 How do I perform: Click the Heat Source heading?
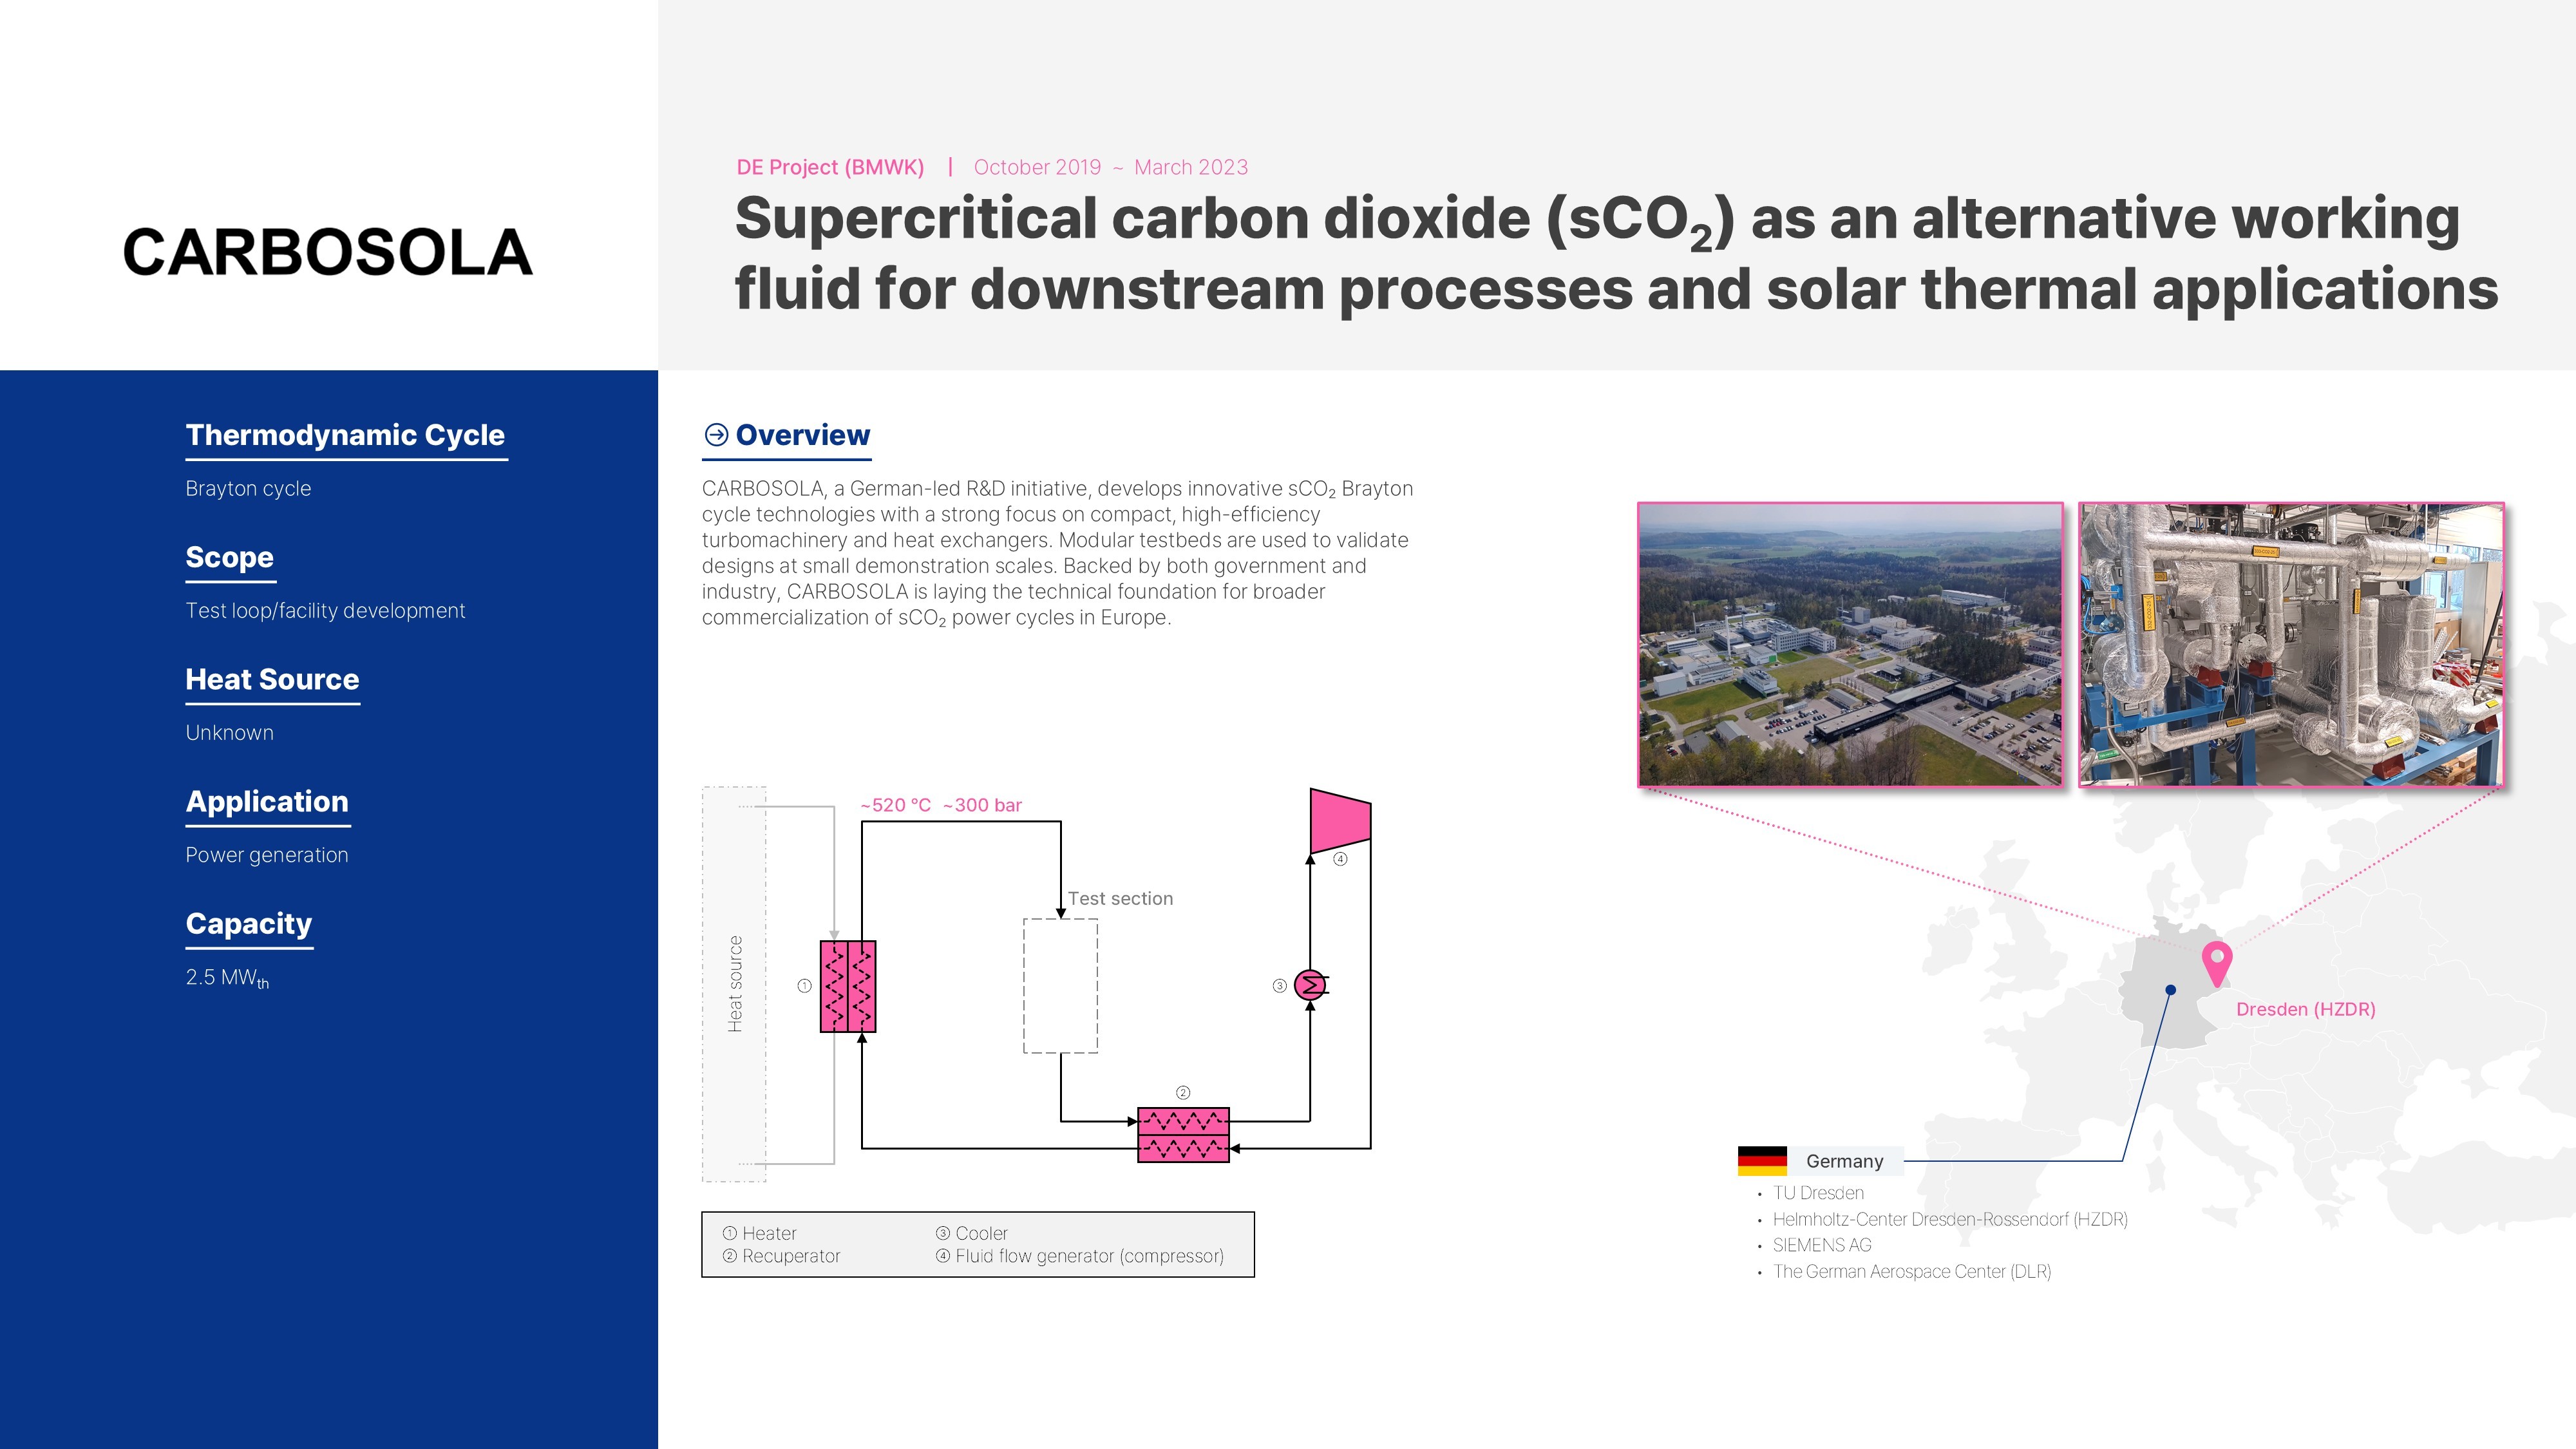(272, 679)
